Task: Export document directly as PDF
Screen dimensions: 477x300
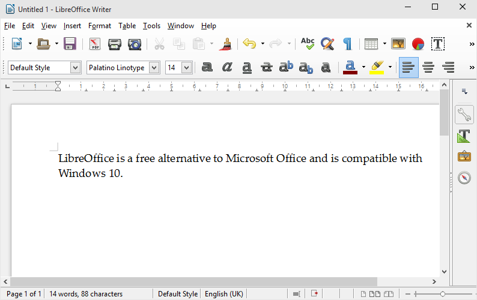Action: 95,44
